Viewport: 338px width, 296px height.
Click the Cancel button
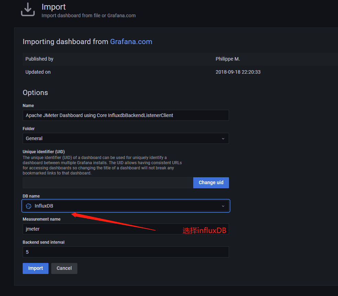[x=64, y=268]
